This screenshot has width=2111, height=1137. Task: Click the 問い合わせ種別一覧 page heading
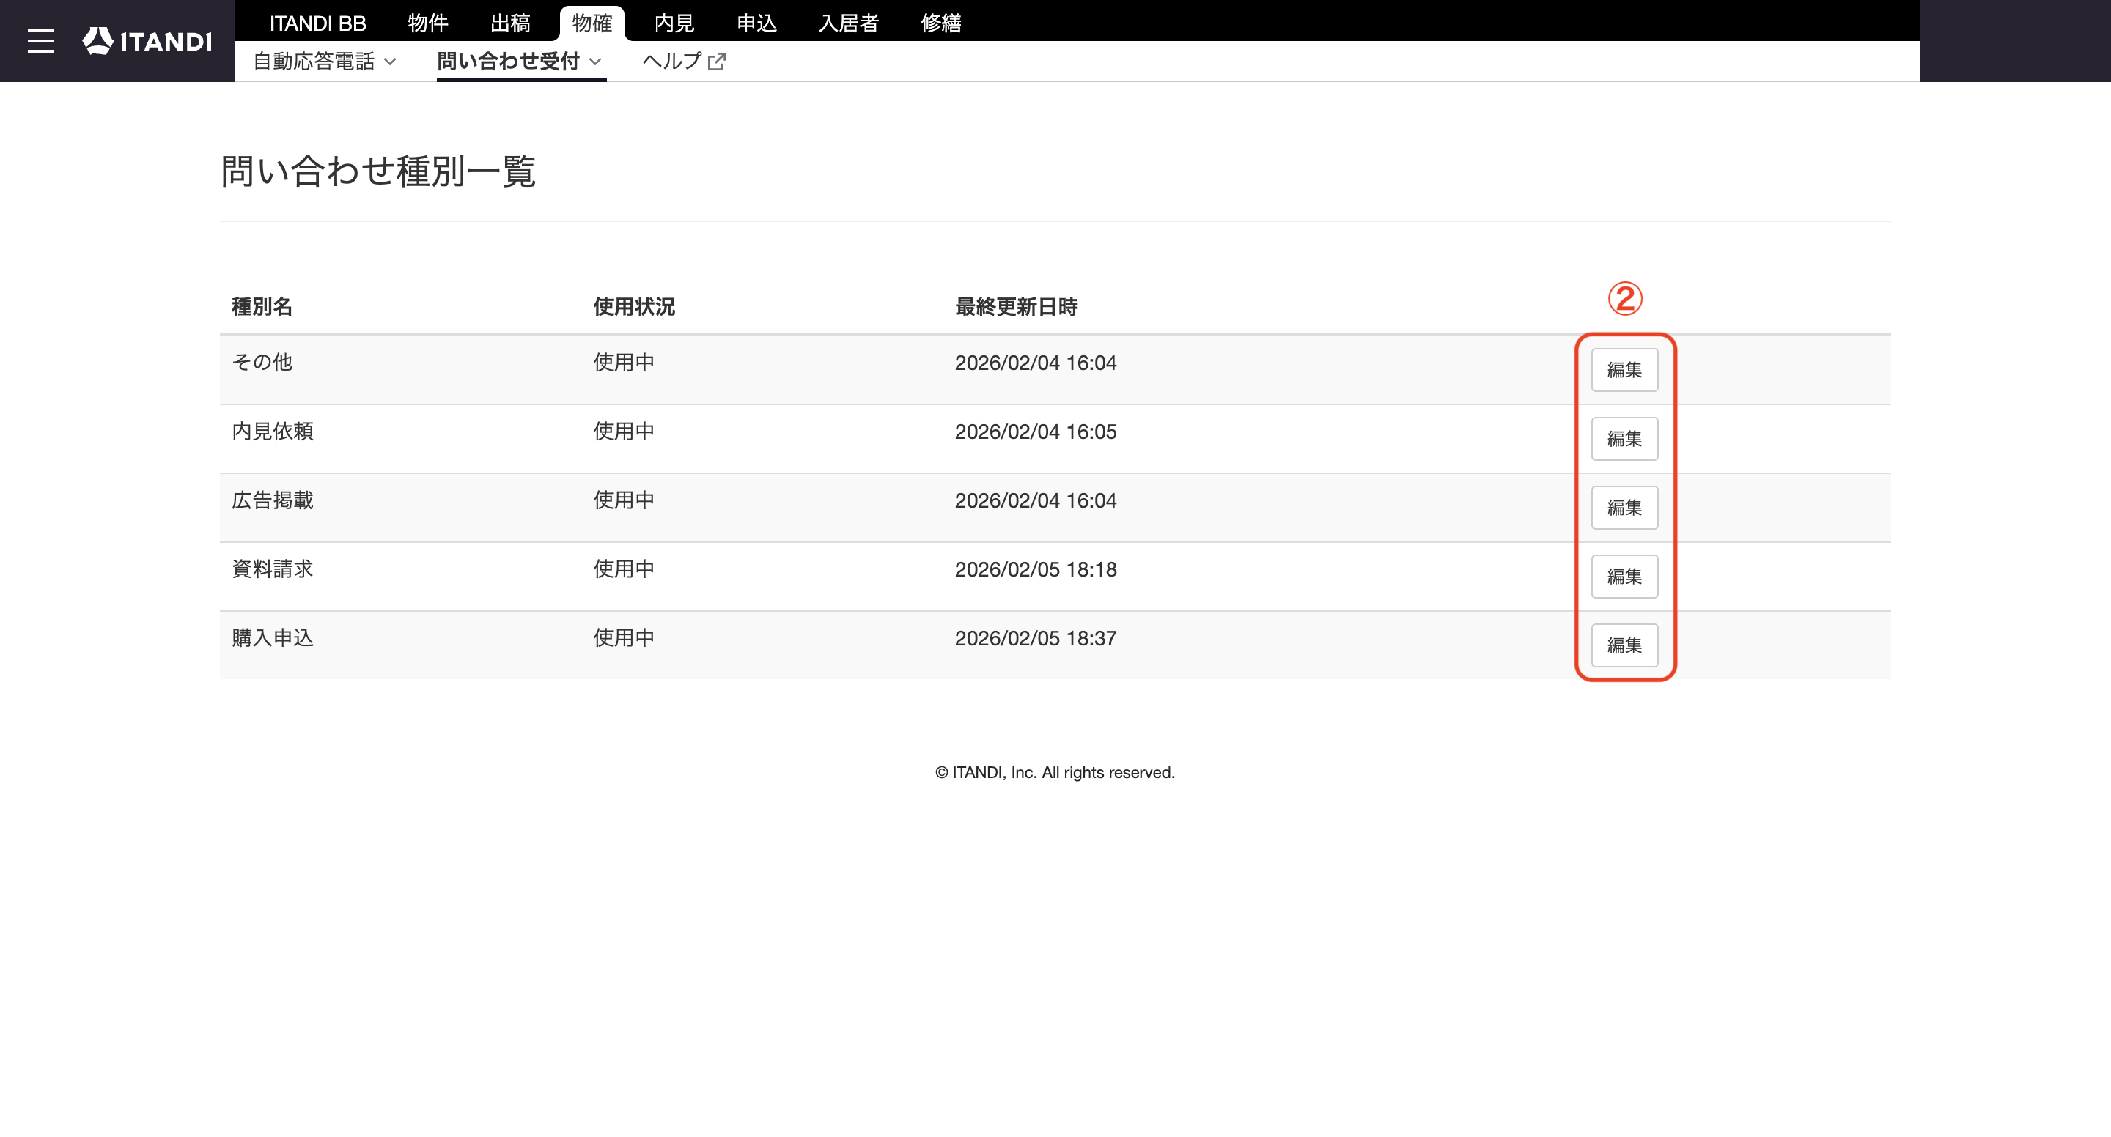click(x=377, y=171)
